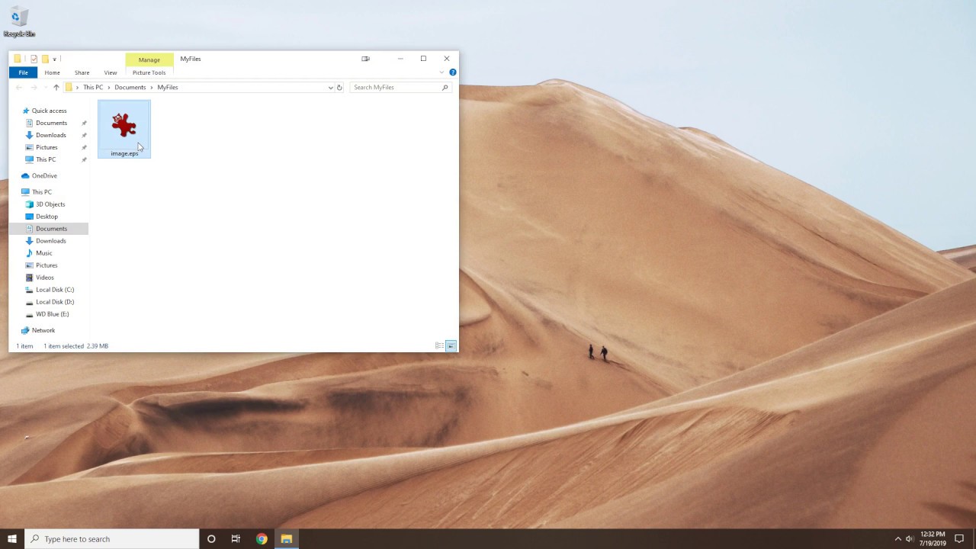Switch to Details view in status bar
976x549 pixels.
(439, 346)
